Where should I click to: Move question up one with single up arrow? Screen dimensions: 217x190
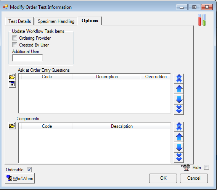[x=179, y=89]
